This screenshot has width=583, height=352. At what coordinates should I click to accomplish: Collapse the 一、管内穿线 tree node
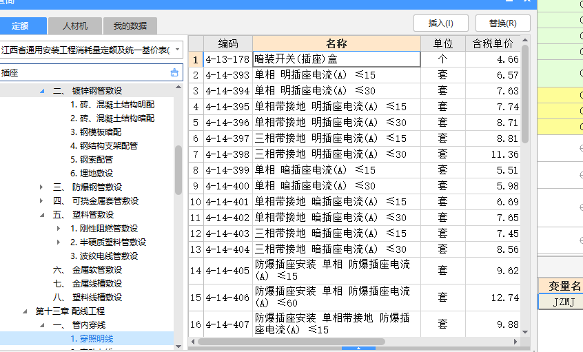(42, 325)
